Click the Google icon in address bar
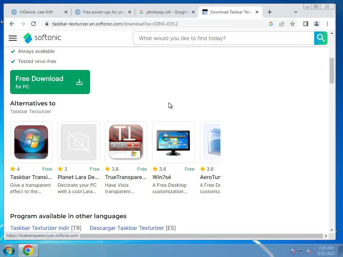The image size is (343, 257). pyautogui.click(x=271, y=24)
